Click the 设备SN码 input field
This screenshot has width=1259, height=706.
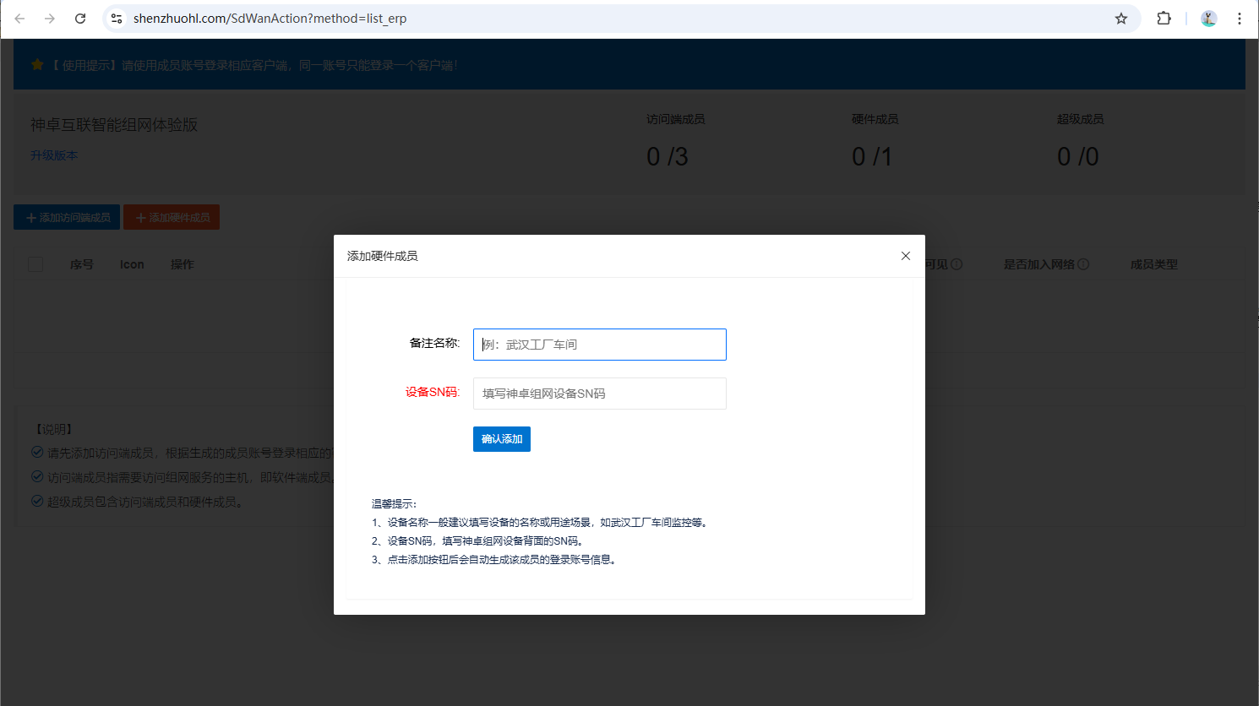tap(599, 394)
